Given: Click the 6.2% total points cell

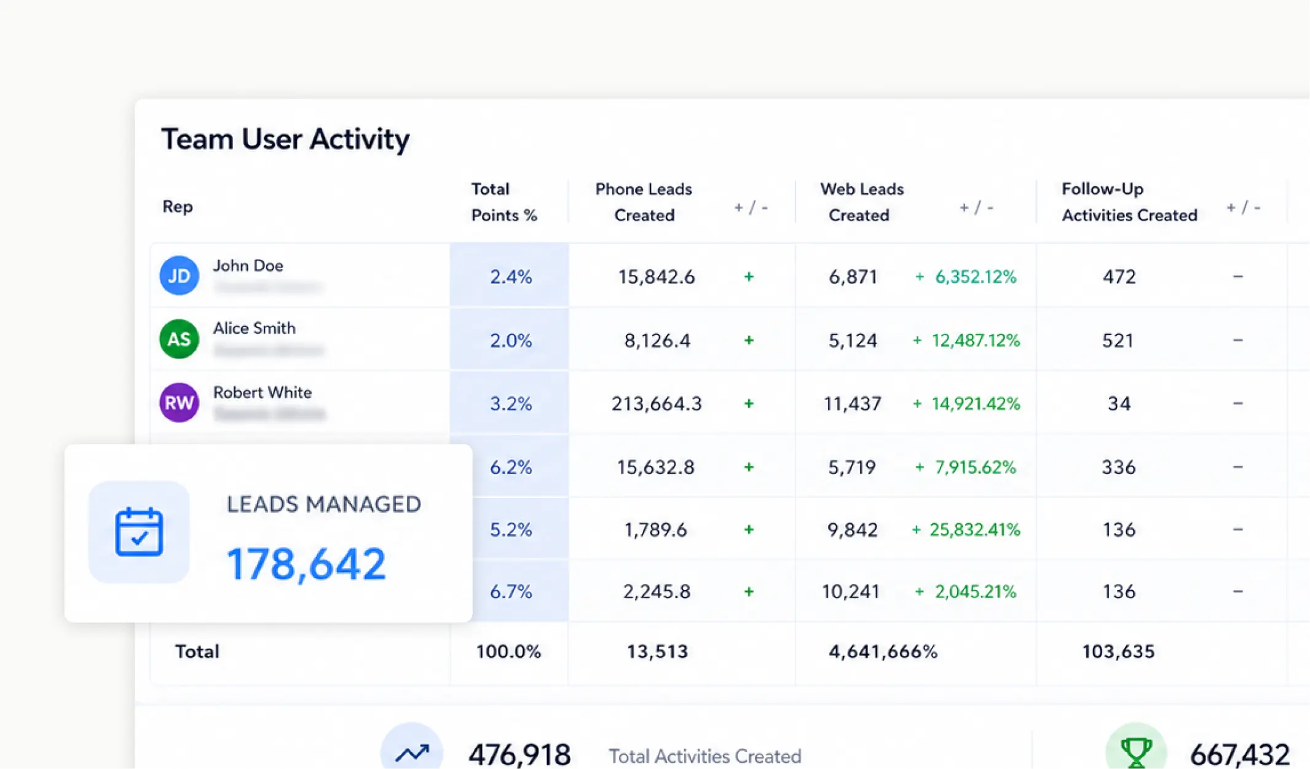Looking at the screenshot, I should click(510, 467).
